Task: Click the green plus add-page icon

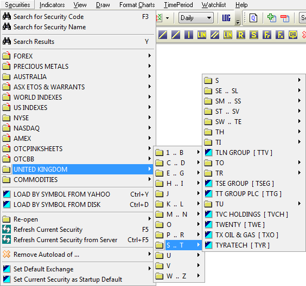Action: point(272,18)
